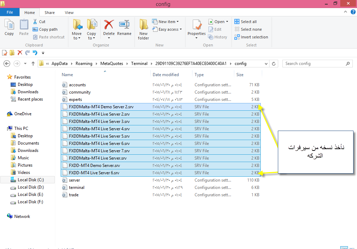This screenshot has height=249, width=357.
Task: Go up one folder level
Action: point(33,64)
